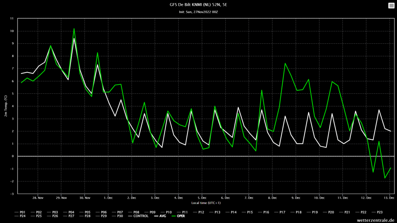The width and height of the screenshot is (397, 223).
Task: Open the chart context menu hamburger icon
Action: tap(391, 5)
